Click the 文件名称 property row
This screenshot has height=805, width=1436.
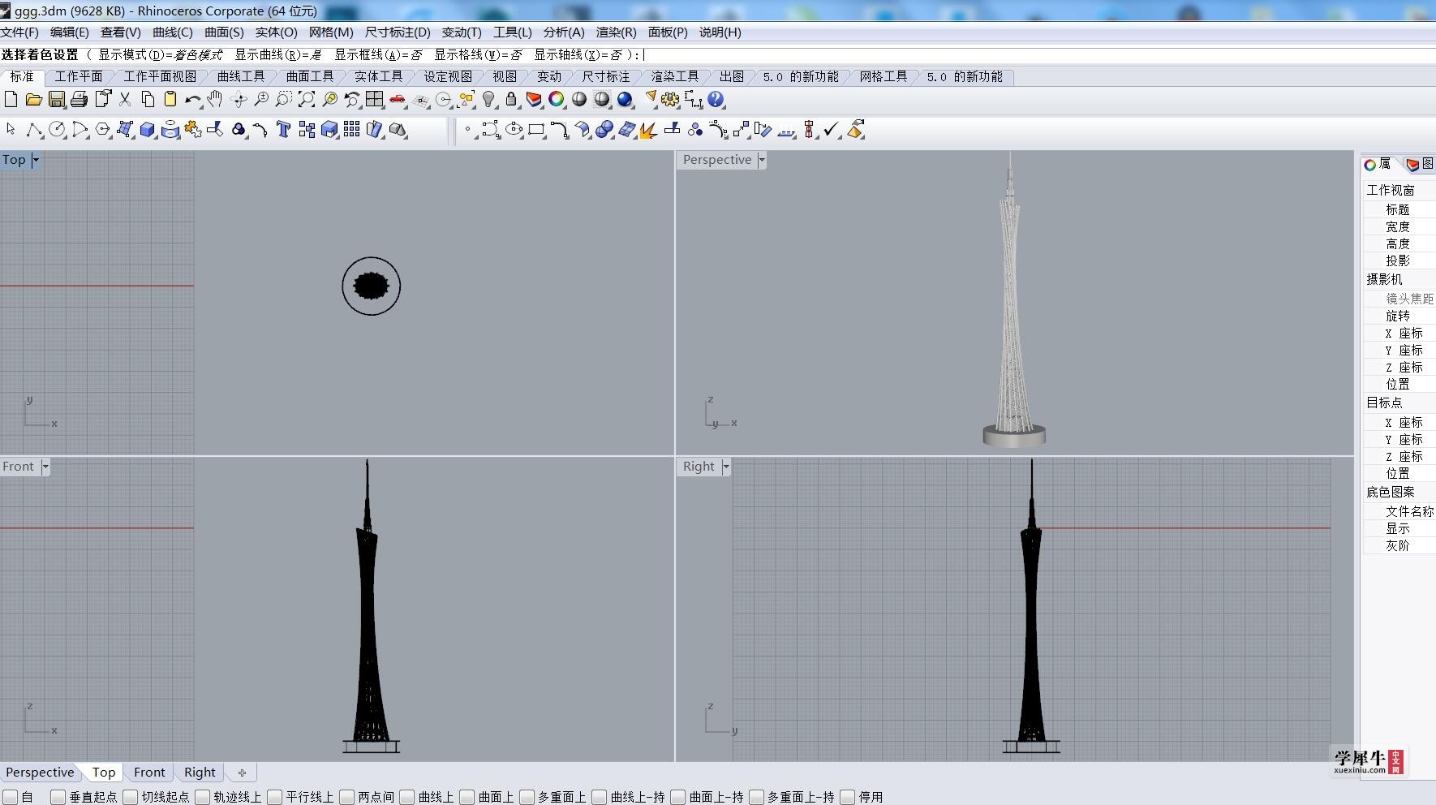click(1399, 511)
